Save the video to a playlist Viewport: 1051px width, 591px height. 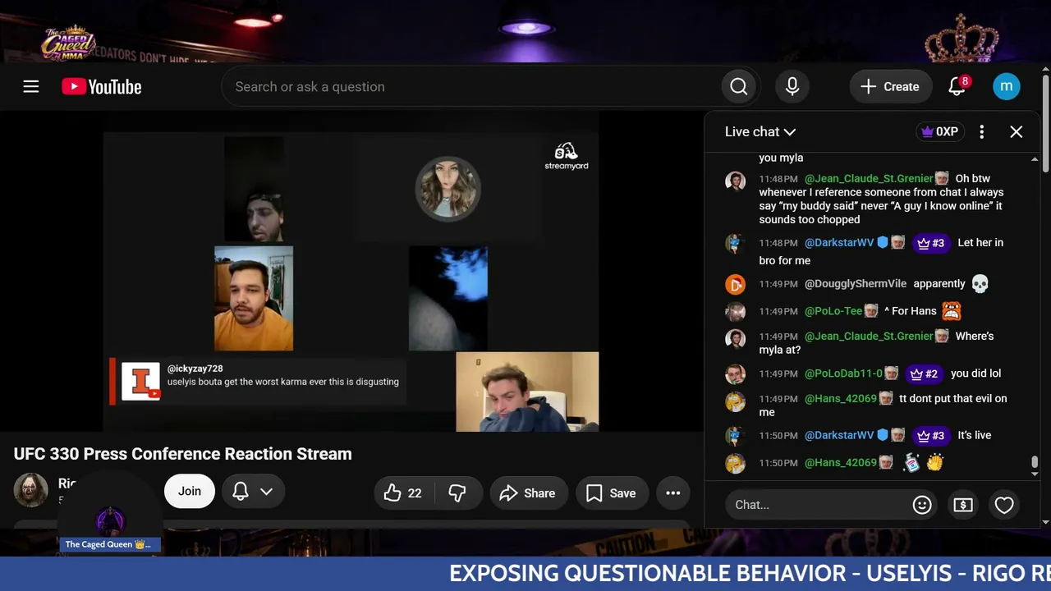pyautogui.click(x=611, y=492)
